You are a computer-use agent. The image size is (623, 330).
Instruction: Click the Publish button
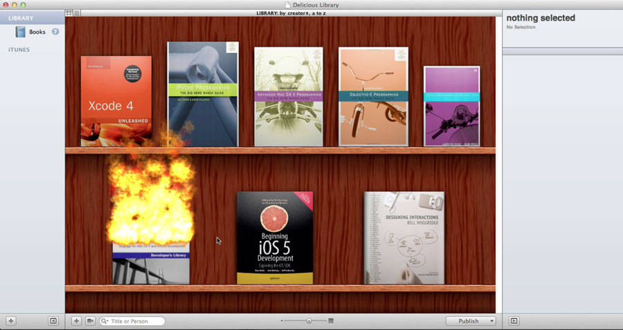click(x=468, y=321)
